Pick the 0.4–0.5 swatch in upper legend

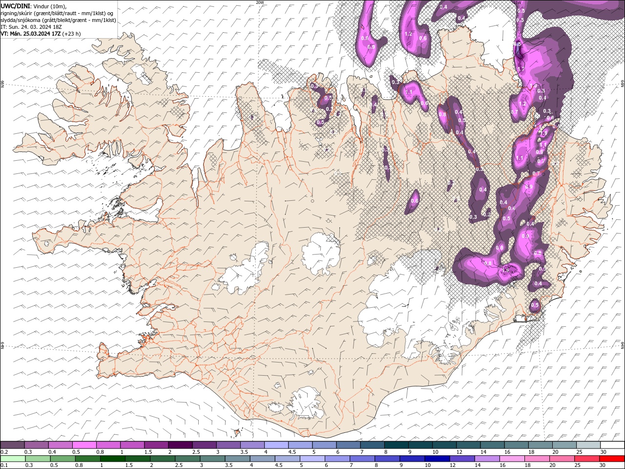[60, 445]
